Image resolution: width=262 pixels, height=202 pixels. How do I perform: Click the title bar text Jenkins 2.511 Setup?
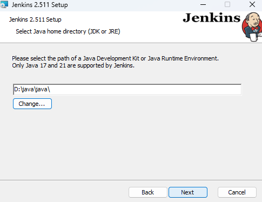click(x=39, y=5)
